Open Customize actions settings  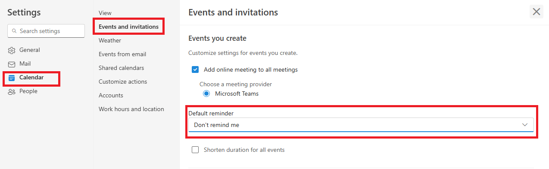click(x=123, y=81)
